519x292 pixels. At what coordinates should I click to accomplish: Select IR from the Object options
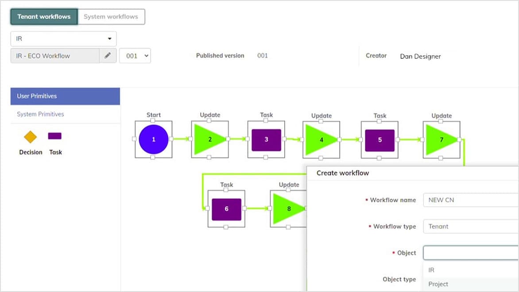430,270
